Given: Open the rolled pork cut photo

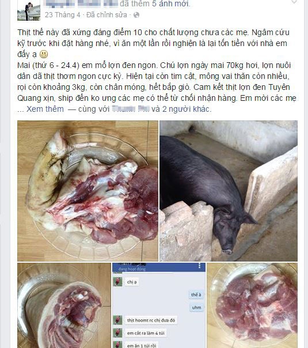Looking at the screenshot, I should [64, 305].
